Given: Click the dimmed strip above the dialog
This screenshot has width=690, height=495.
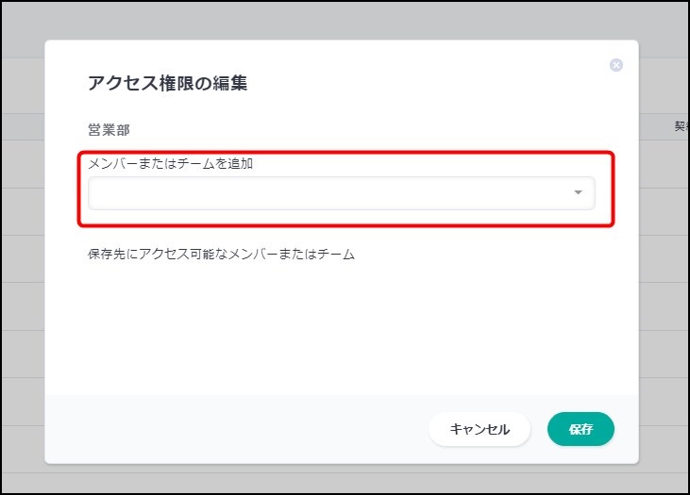Looking at the screenshot, I should click(x=340, y=21).
